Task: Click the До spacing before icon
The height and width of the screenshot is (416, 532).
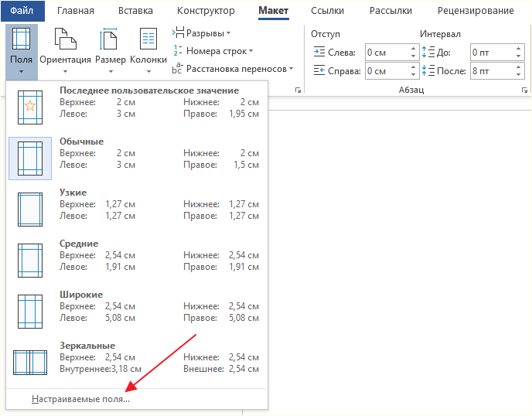Action: coord(428,52)
